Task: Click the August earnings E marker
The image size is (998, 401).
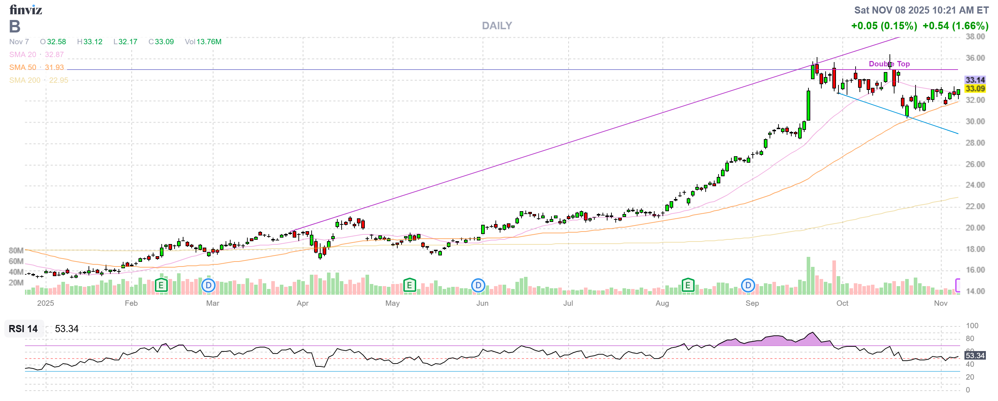Action: 688,286
